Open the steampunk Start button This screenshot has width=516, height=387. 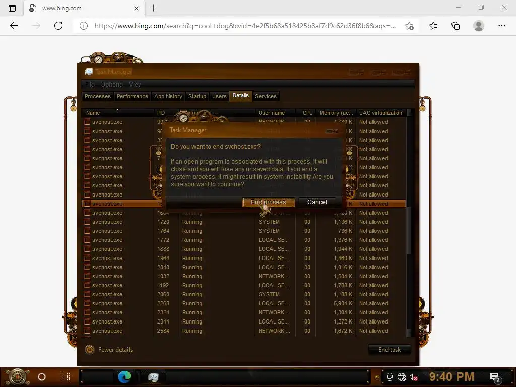pos(18,377)
